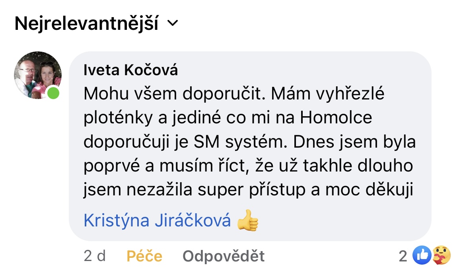Open Iveta Kočová's profile picture
The width and height of the screenshot is (465, 269).
click(x=38, y=75)
